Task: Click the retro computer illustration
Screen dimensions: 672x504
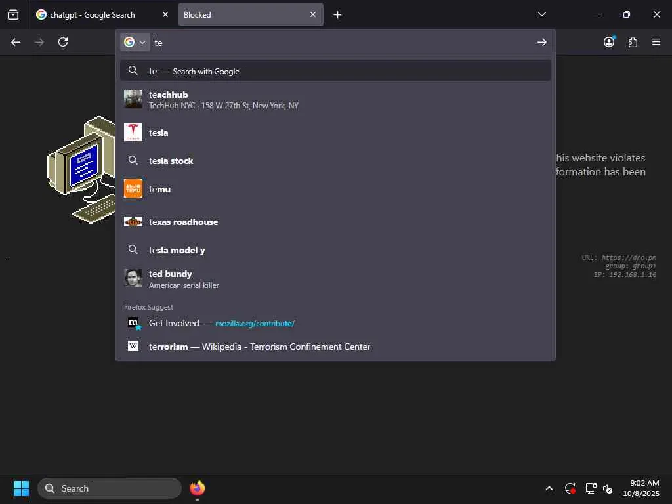Action: [x=81, y=170]
